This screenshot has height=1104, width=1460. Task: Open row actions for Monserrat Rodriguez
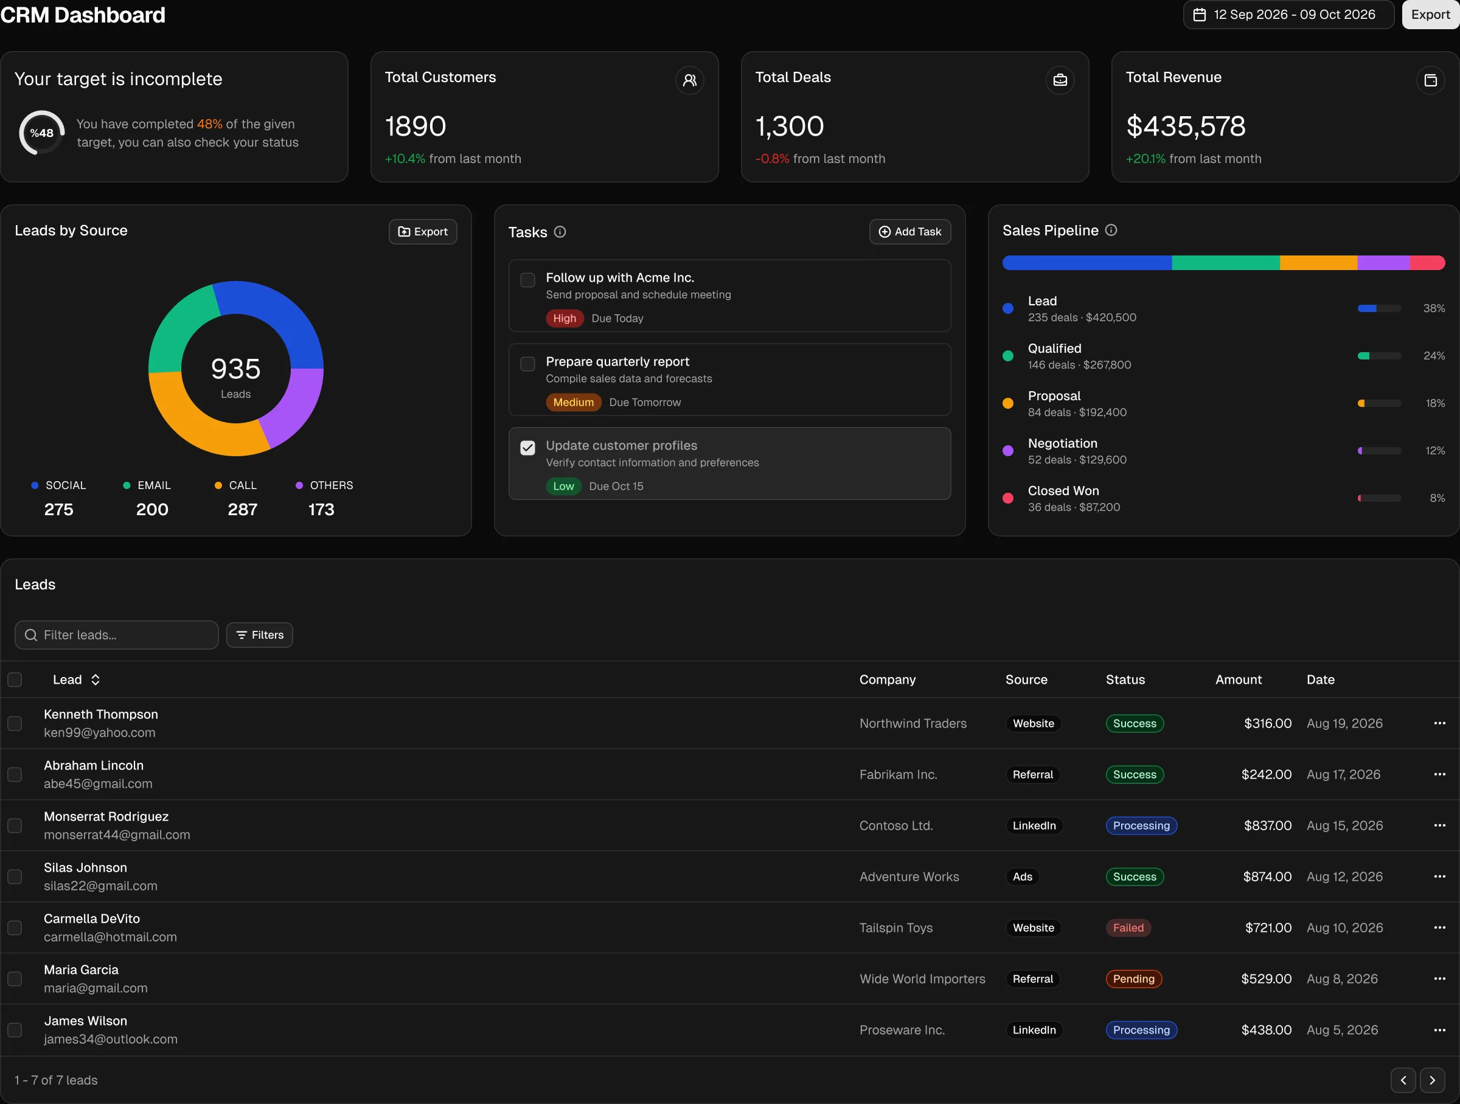pos(1439,825)
